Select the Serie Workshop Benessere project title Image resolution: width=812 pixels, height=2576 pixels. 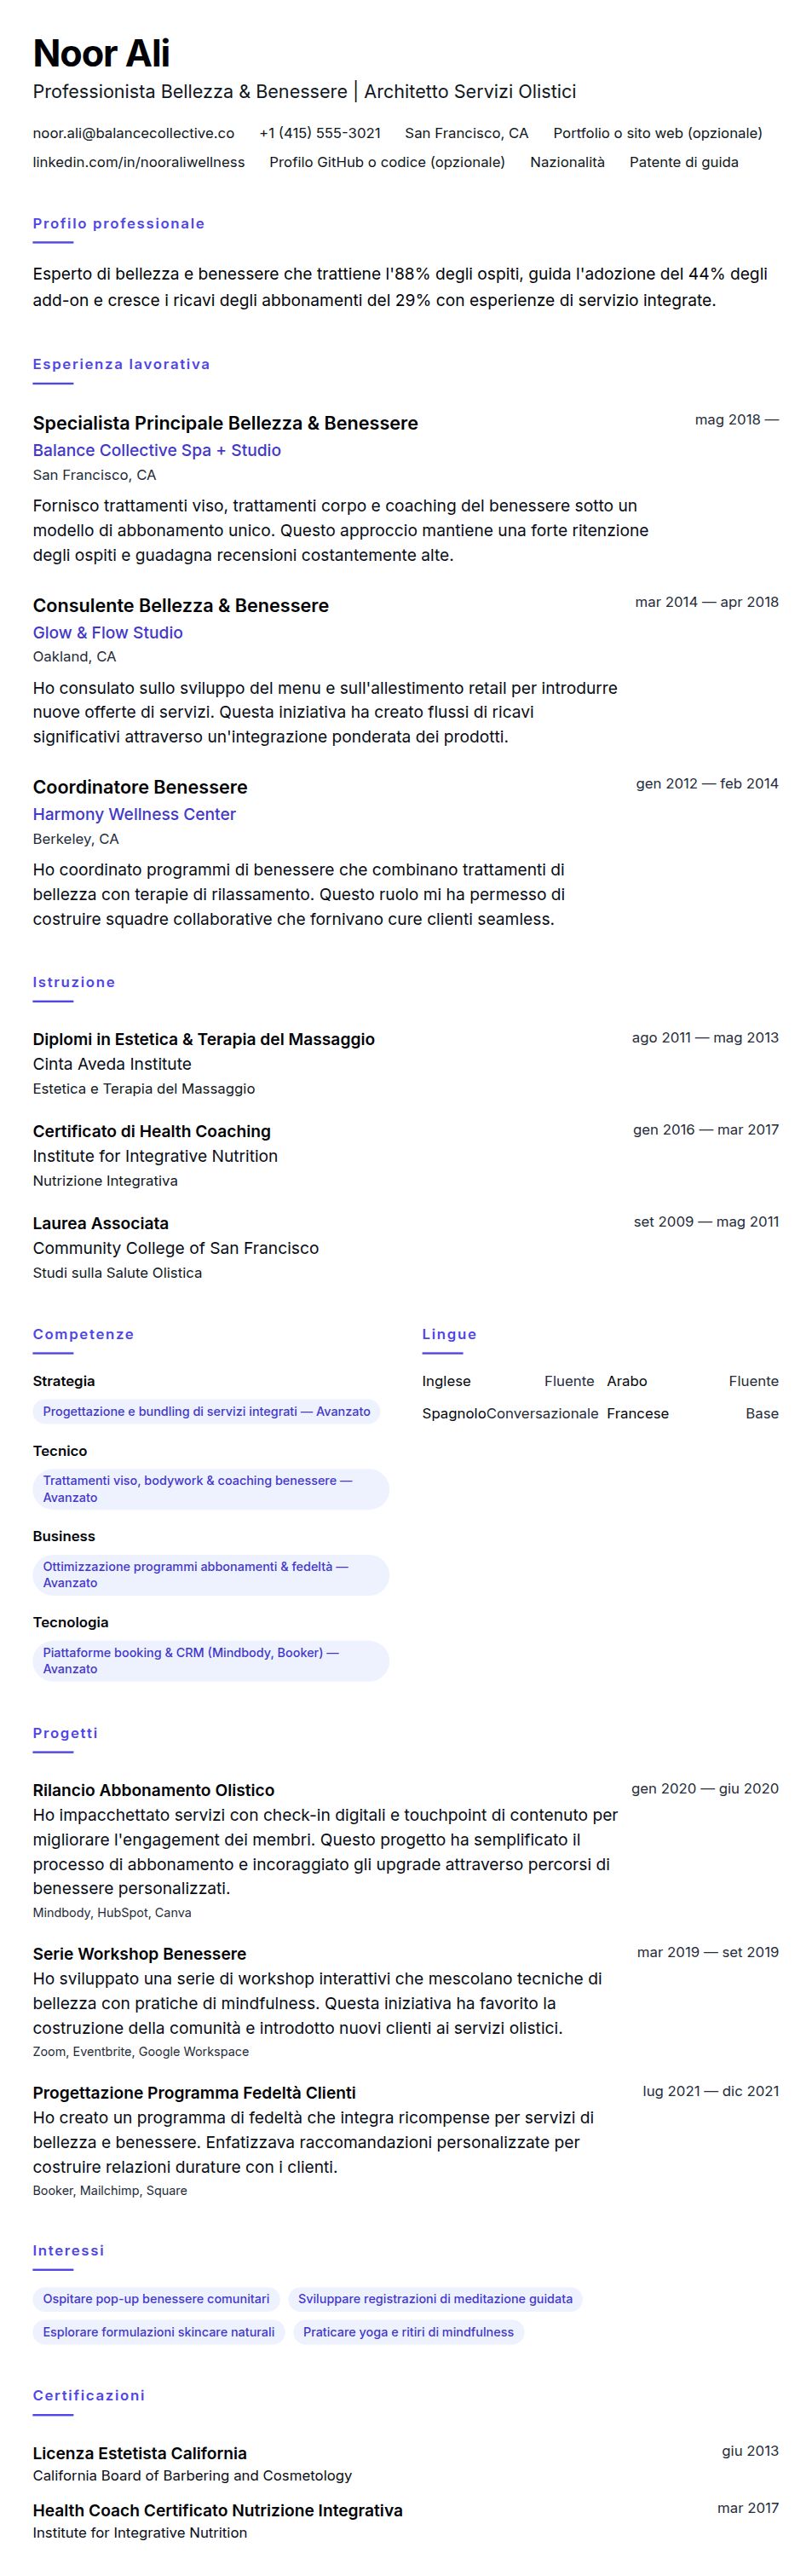[x=140, y=1954]
